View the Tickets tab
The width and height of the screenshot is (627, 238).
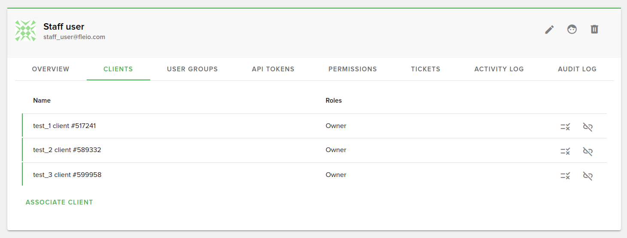(425, 69)
